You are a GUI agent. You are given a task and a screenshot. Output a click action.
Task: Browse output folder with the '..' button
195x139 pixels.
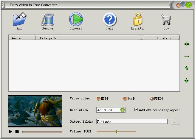[x=176, y=122]
